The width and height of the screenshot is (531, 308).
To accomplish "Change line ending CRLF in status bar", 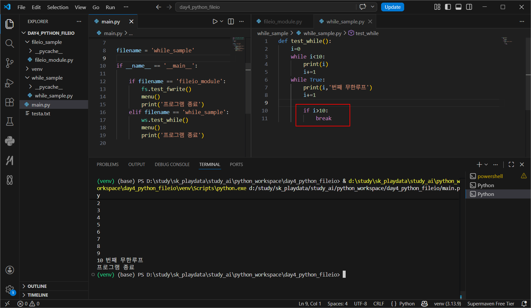I will (x=378, y=304).
